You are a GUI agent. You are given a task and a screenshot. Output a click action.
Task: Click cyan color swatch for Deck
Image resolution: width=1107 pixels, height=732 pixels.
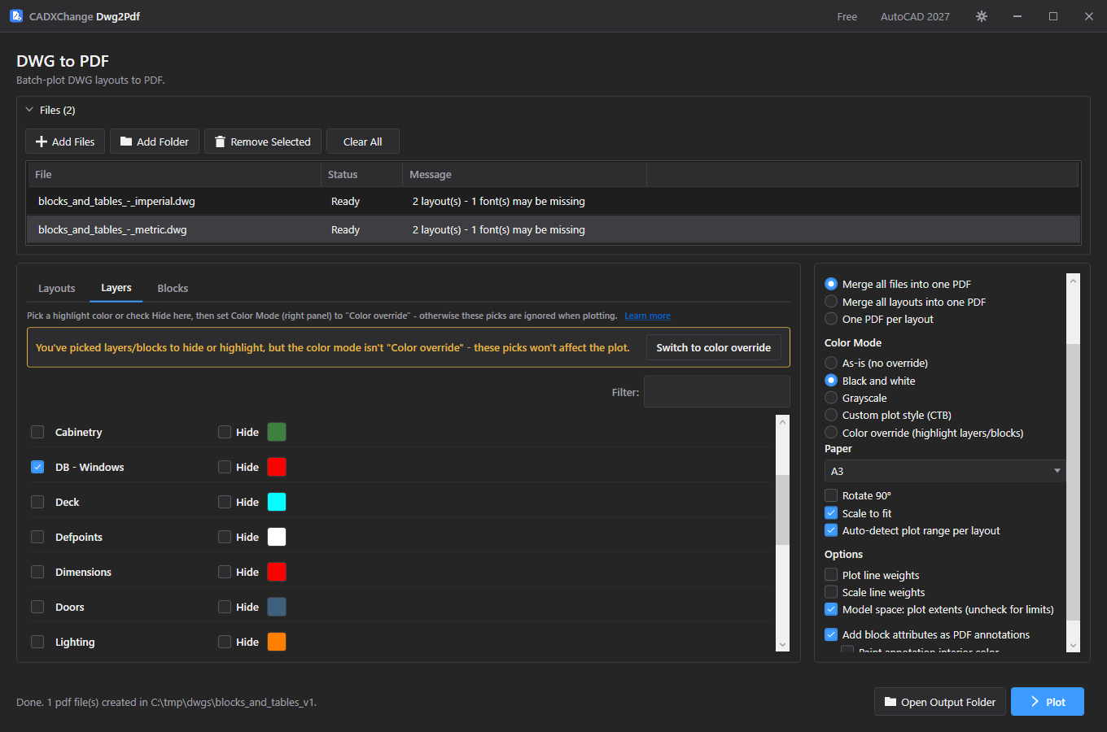(277, 502)
